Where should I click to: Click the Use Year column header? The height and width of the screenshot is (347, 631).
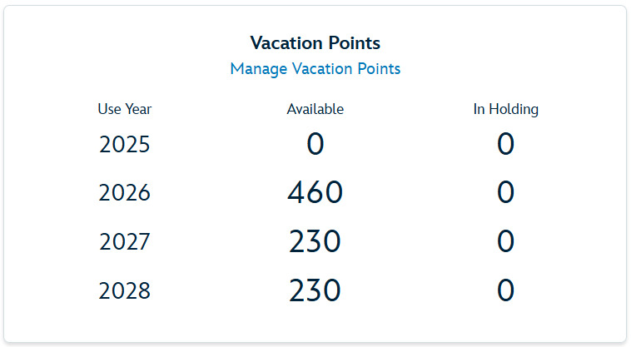click(x=125, y=109)
